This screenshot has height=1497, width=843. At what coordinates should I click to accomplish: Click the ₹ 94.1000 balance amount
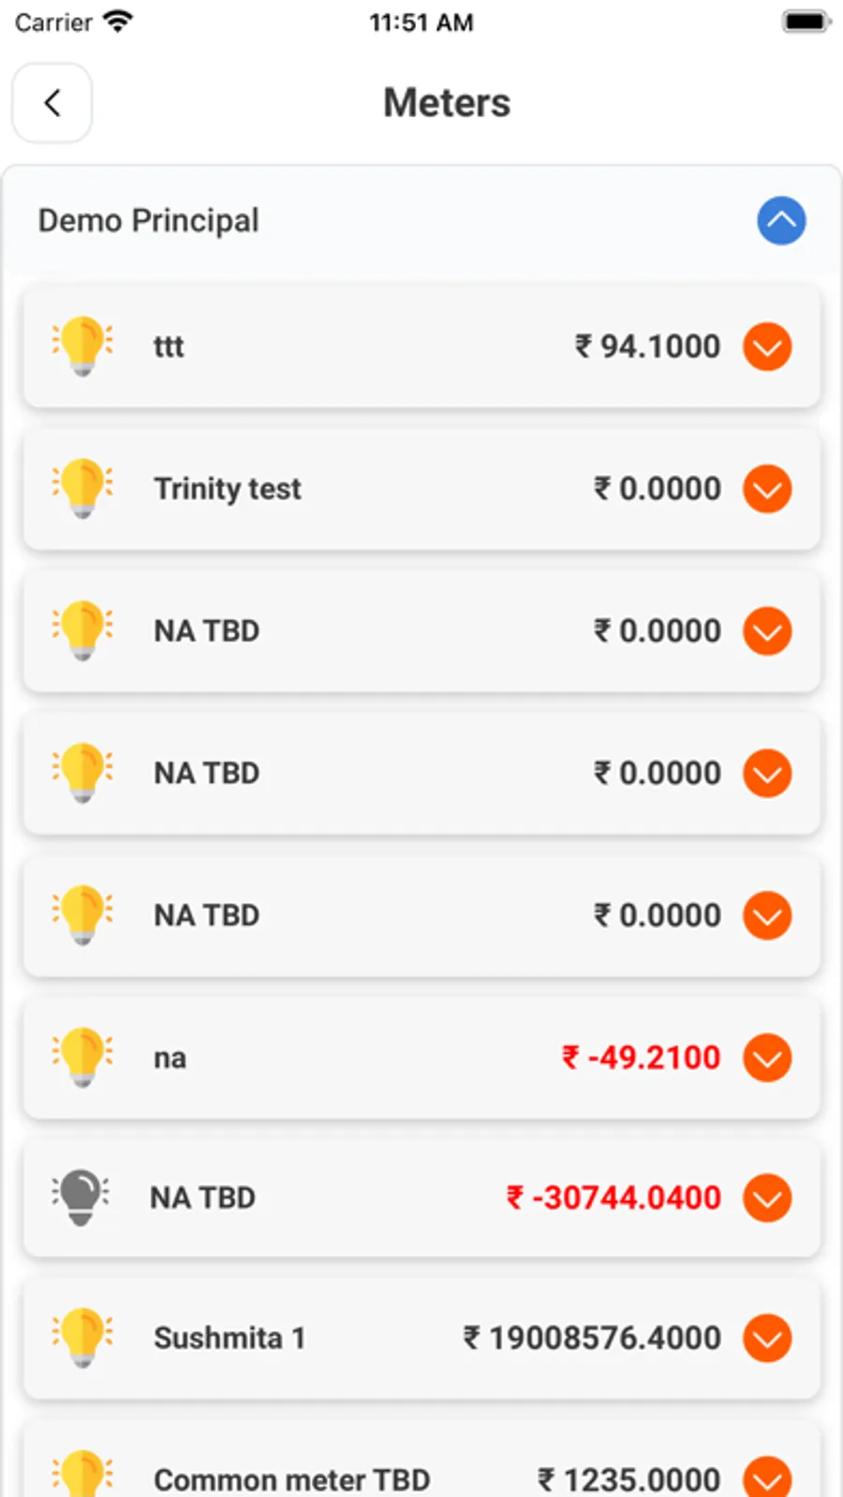[x=647, y=347]
